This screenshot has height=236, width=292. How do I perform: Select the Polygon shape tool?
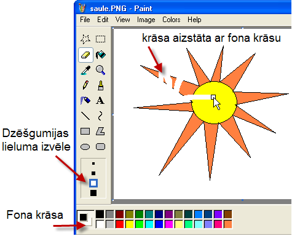pos(100,132)
